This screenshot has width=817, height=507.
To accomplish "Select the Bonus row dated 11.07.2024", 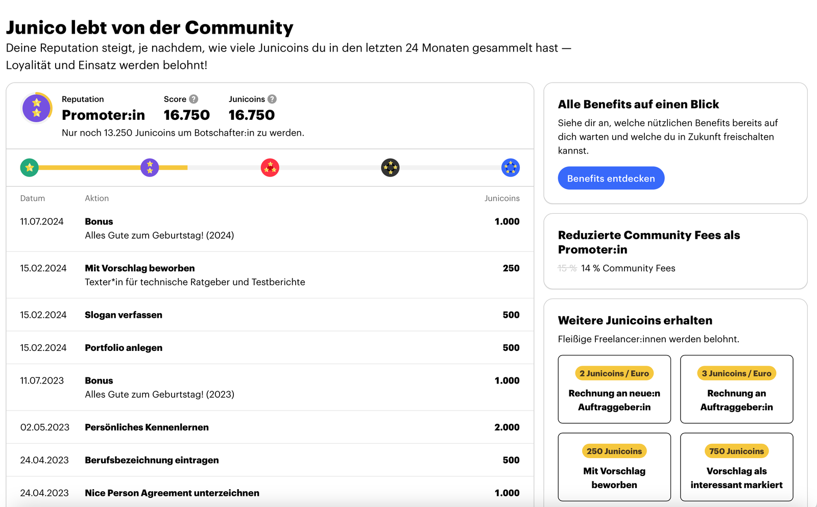I will [270, 228].
